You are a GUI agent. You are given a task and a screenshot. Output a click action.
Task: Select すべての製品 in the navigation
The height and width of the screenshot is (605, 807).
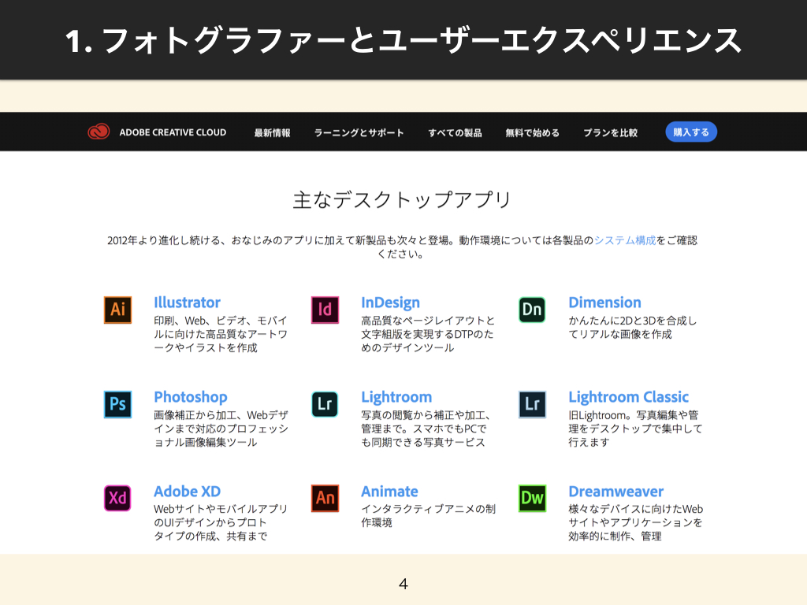(x=455, y=132)
